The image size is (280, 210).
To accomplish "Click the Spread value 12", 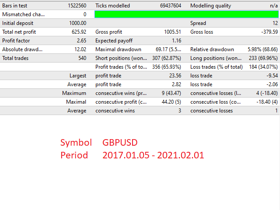I will [275, 23].
